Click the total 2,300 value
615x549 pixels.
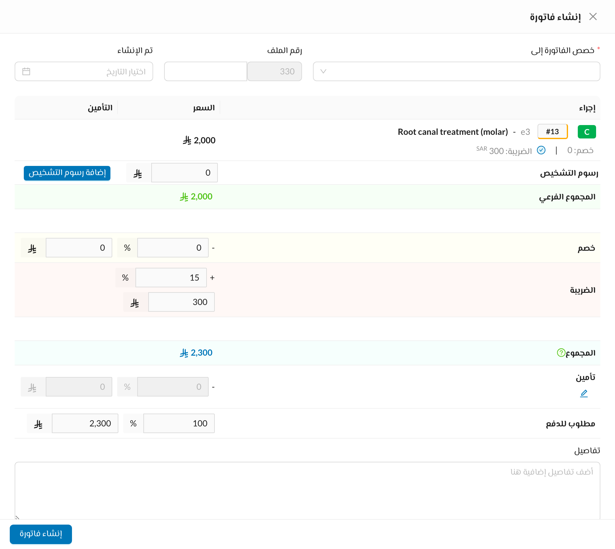196,353
